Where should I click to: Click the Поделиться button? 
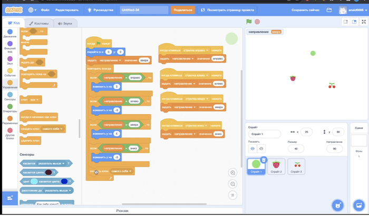[182, 10]
